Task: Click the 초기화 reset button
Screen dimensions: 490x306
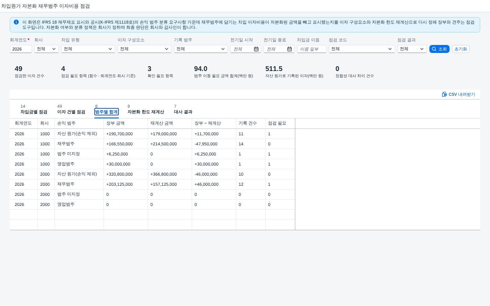Action: [x=461, y=49]
